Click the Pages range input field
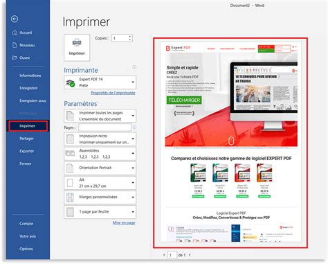Viewport: 328px width, 264px height. click(104, 127)
